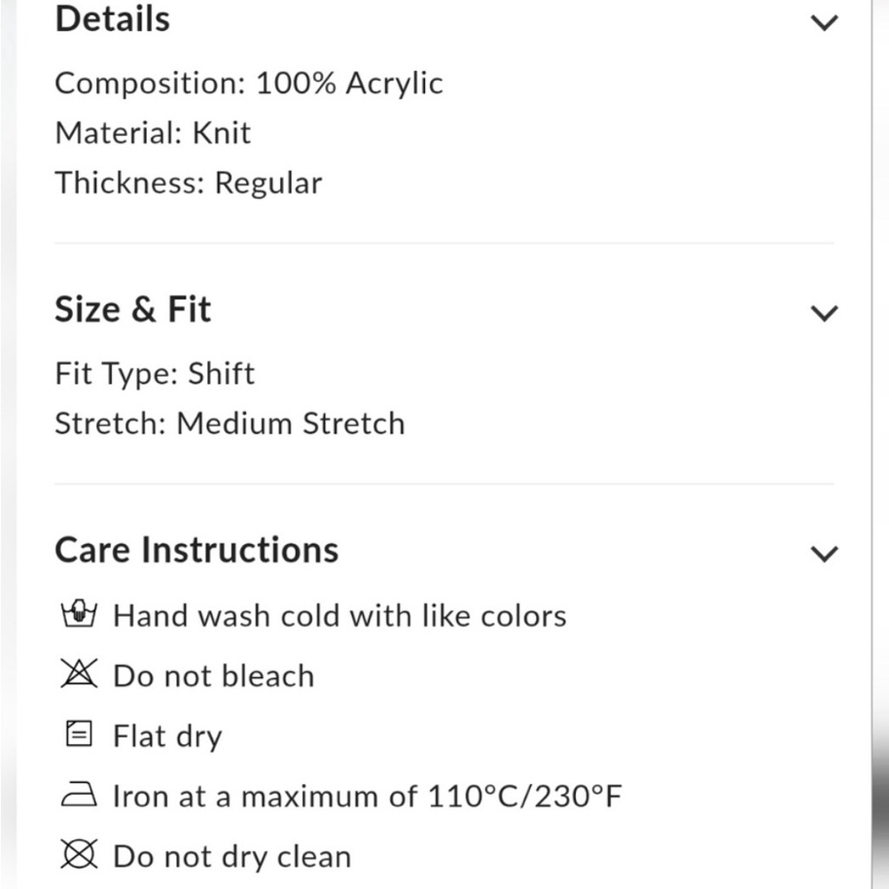Click the Thickness: Regular line
This screenshot has height=889, width=889.
click(x=188, y=183)
